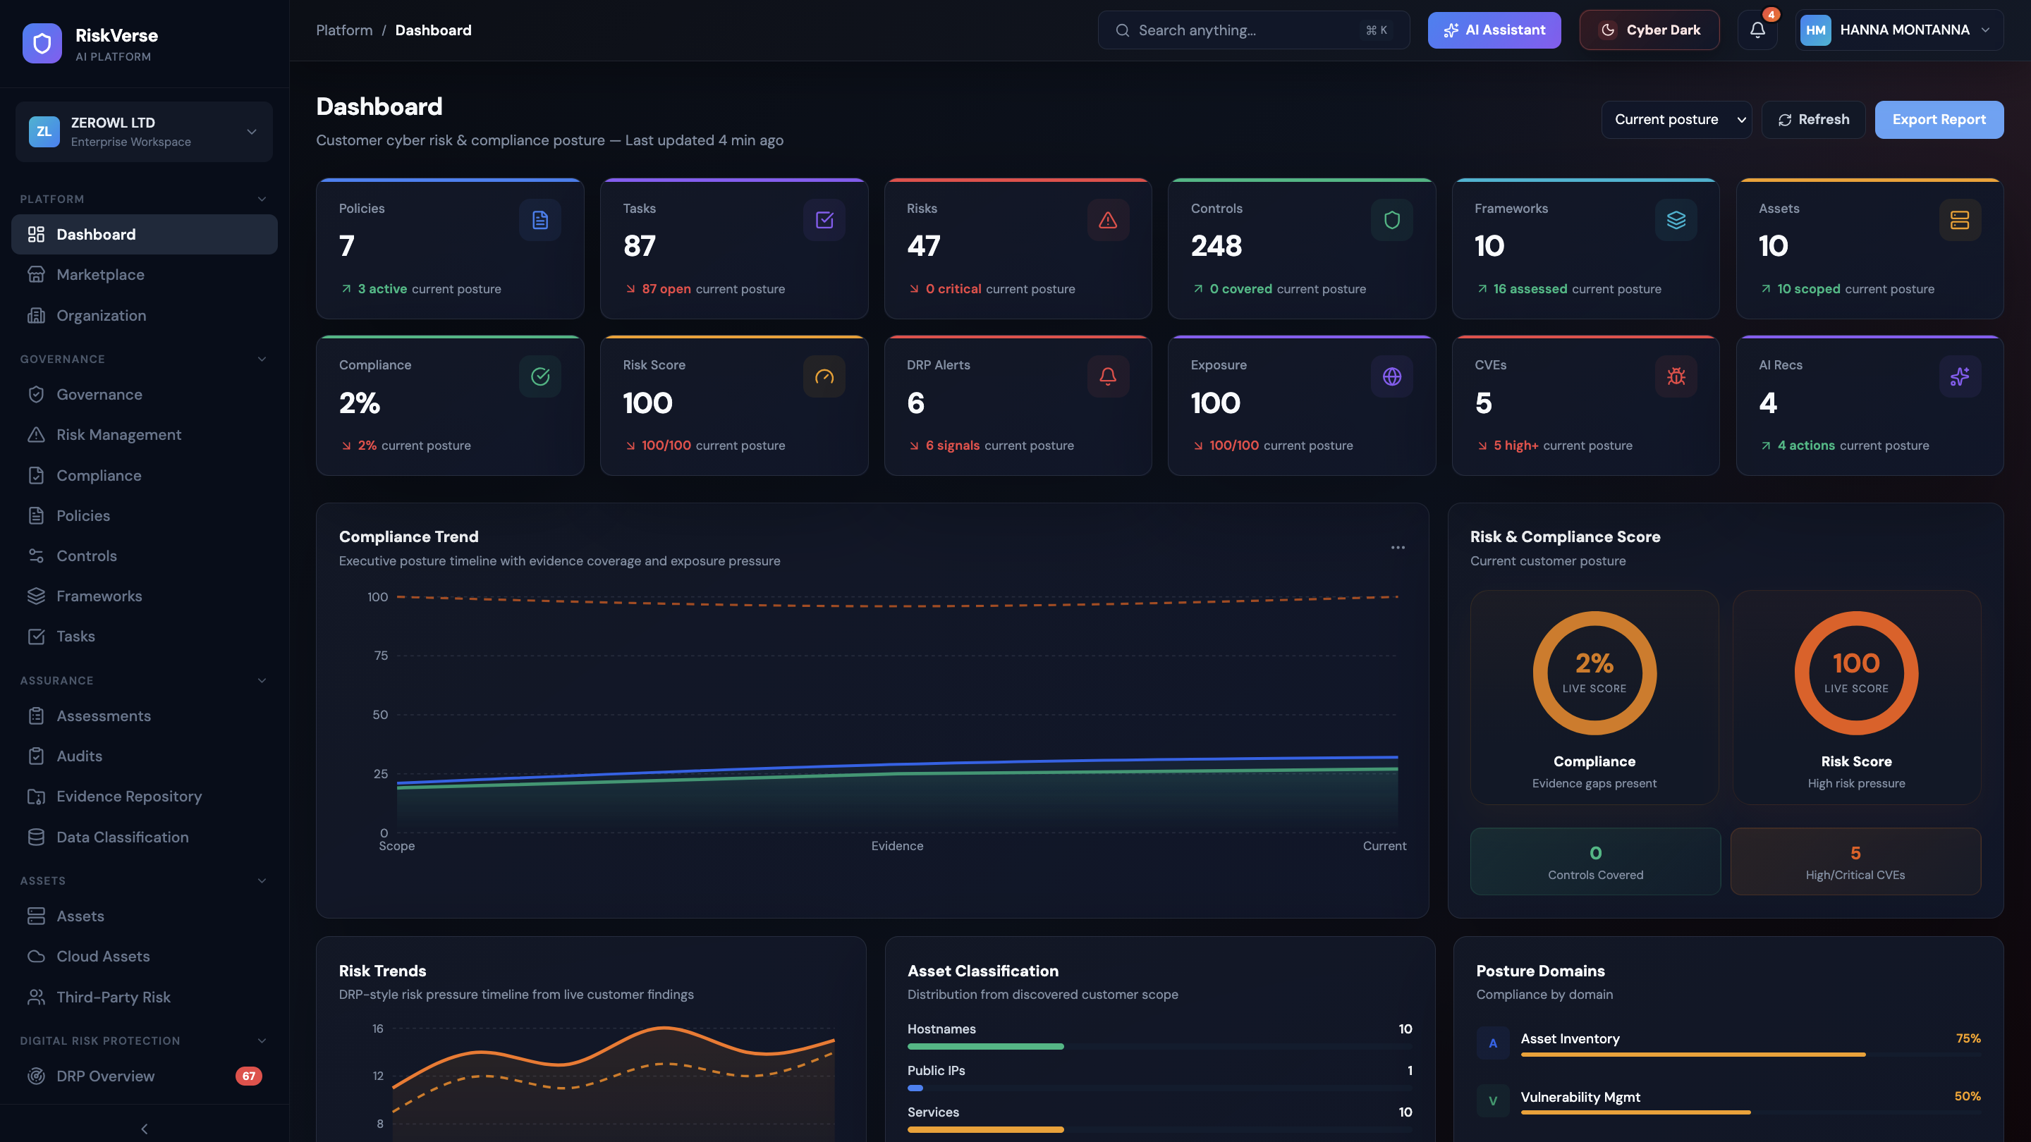Screen dimensions: 2031x1142
Task: Click the Controls card shield icon
Action: coord(1391,220)
